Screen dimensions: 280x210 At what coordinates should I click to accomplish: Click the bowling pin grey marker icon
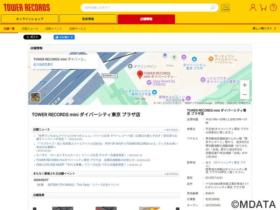(x=130, y=66)
